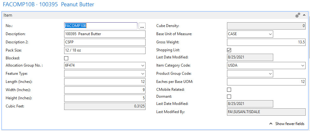Image resolution: width=310 pixels, height=131 pixels.
Task: Collapse the Item section with the chevron
Action: (304, 15)
